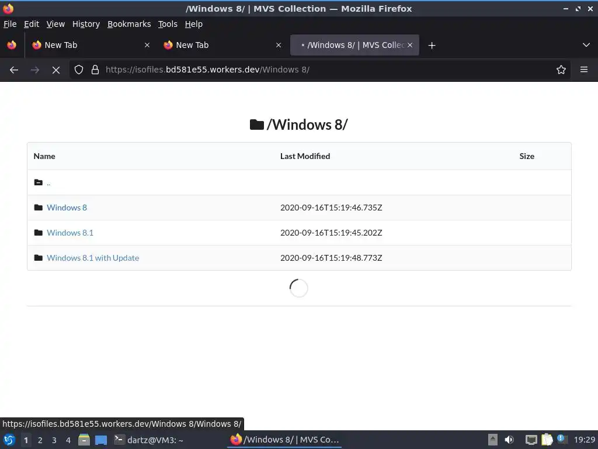Stop loading the page
Viewport: 598px width, 449px height.
tap(55, 70)
